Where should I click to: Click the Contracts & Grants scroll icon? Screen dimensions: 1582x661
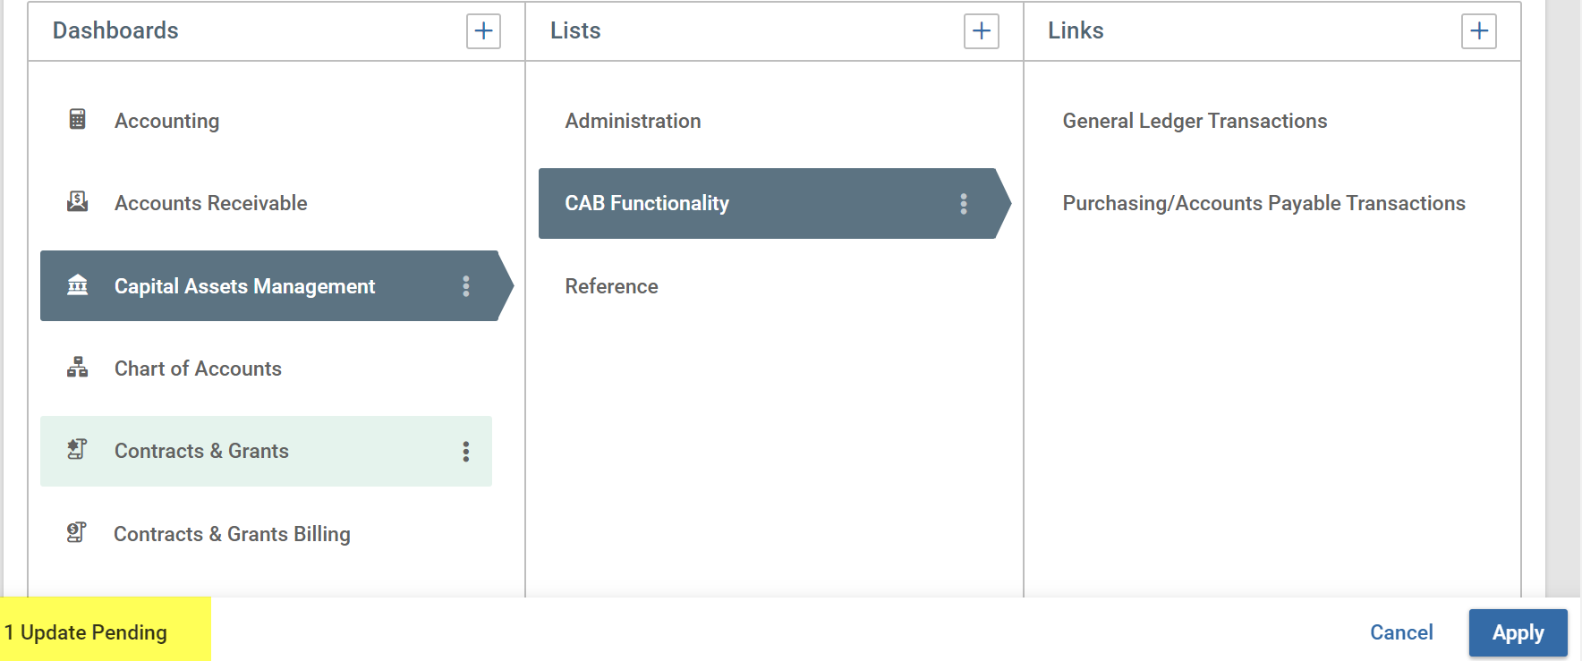click(78, 449)
